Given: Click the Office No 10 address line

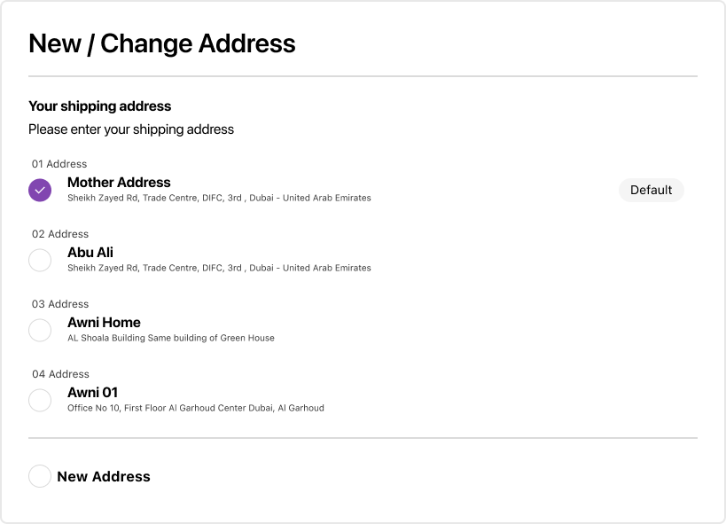Looking at the screenshot, I should (196, 408).
